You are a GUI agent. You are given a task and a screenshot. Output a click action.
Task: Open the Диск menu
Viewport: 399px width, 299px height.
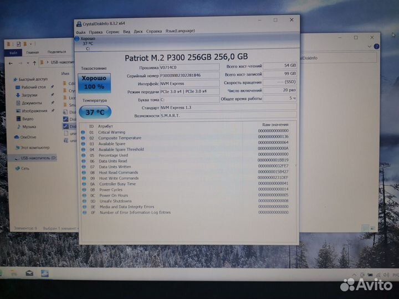pos(138,31)
